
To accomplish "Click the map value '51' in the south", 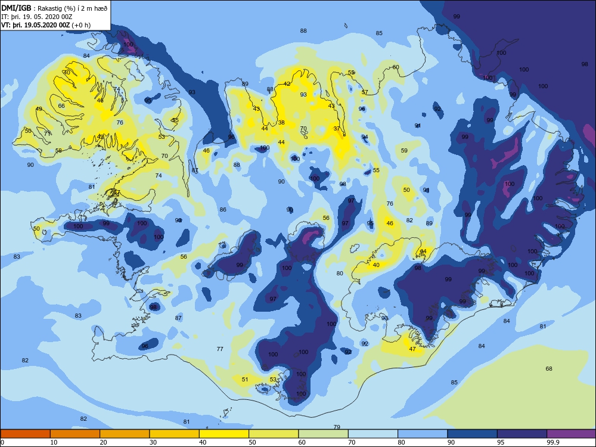I will point(245,379).
